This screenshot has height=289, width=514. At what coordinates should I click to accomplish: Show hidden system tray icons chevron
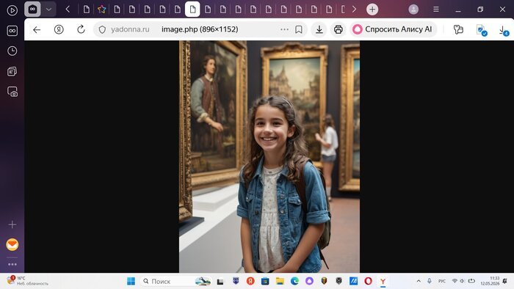click(419, 281)
